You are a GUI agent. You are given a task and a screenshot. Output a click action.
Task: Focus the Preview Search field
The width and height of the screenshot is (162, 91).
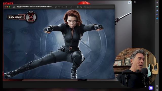(x=99, y=7)
